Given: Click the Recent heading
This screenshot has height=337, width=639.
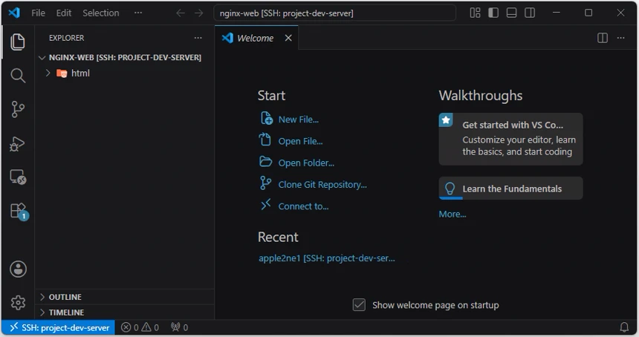Looking at the screenshot, I should (x=278, y=237).
